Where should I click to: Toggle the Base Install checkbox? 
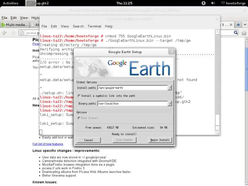(x=79, y=118)
